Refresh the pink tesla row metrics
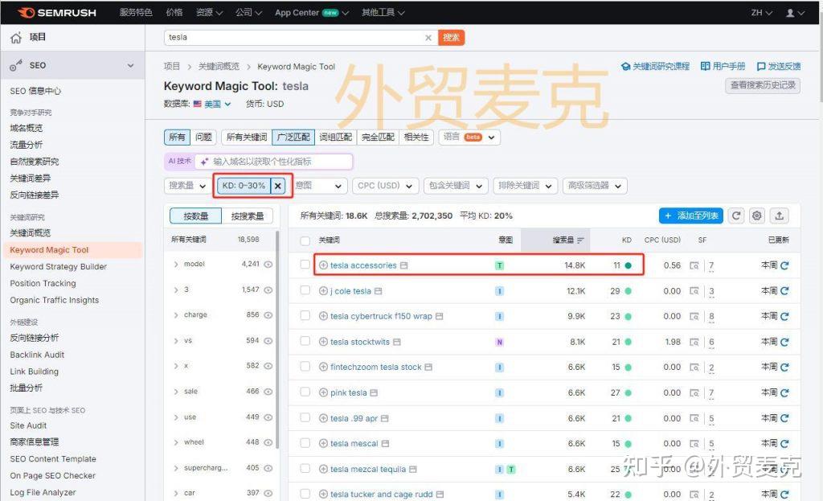Viewport: 823px width, 501px height. (x=784, y=392)
